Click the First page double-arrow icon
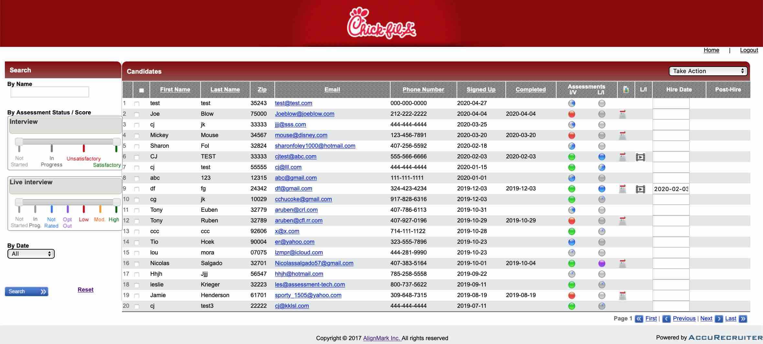The width and height of the screenshot is (763, 344). pyautogui.click(x=639, y=319)
